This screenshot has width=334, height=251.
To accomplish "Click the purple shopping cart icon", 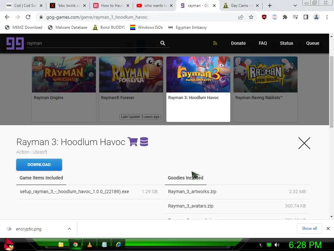I will [132, 142].
